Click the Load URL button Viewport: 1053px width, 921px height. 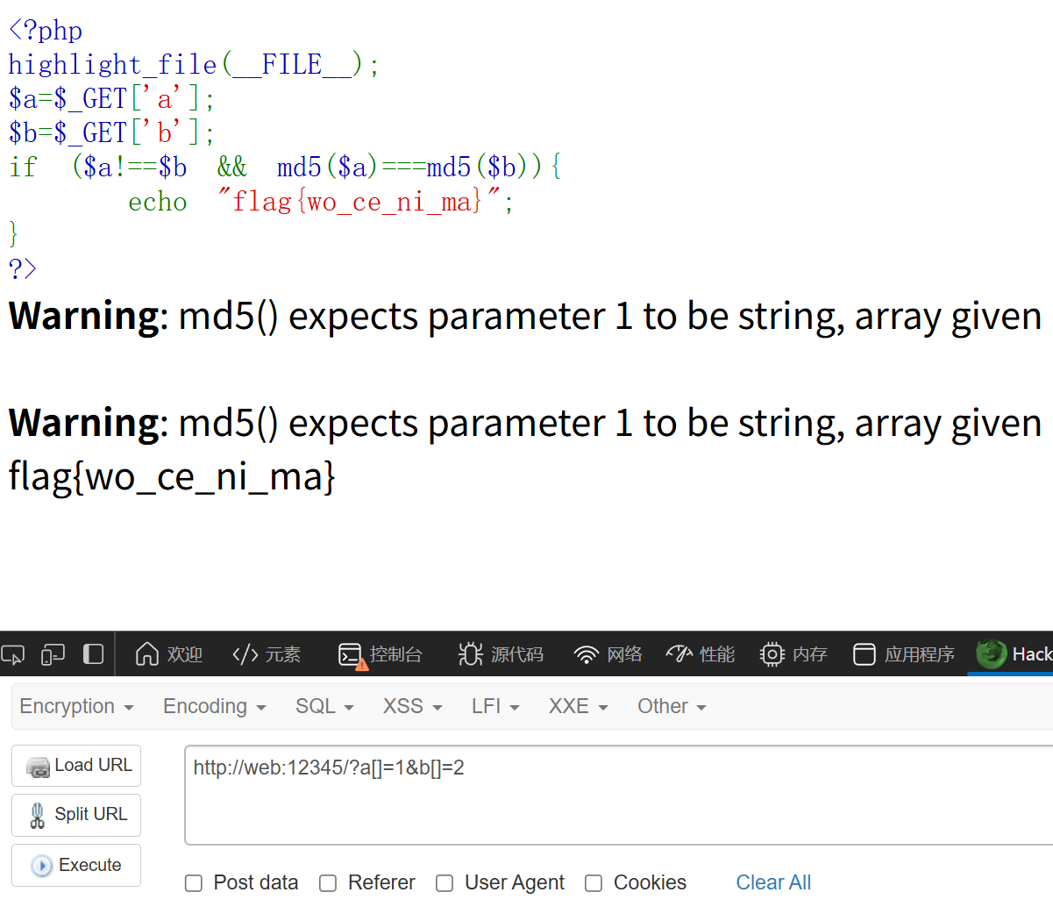coord(76,766)
